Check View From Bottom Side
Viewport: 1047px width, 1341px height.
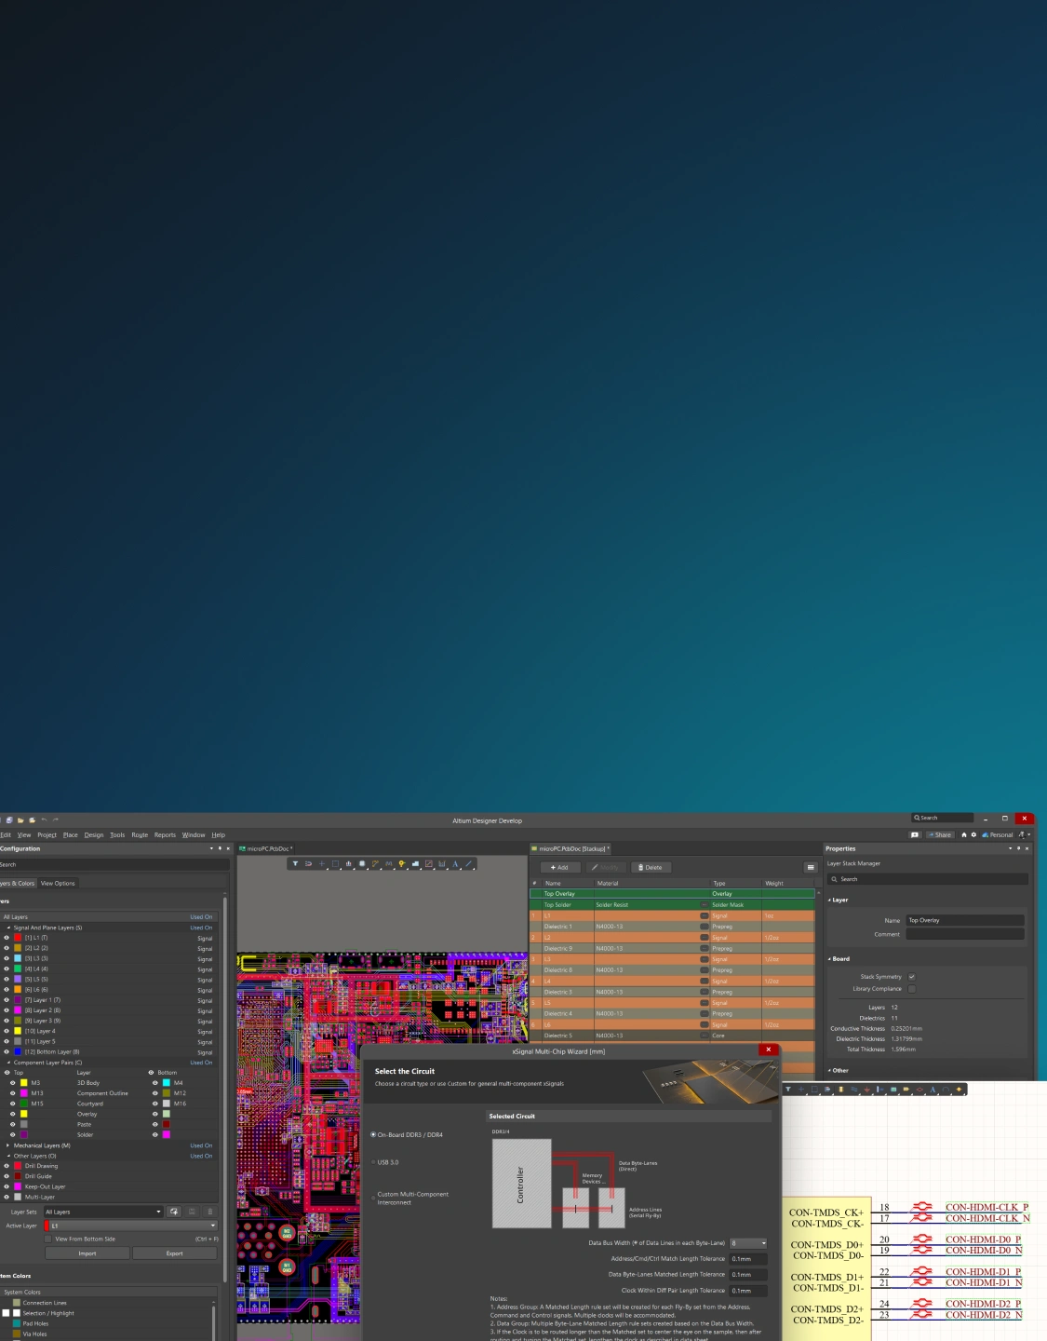(x=48, y=1239)
